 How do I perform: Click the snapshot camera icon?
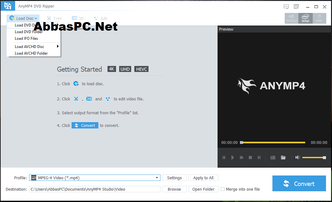coord(273,157)
